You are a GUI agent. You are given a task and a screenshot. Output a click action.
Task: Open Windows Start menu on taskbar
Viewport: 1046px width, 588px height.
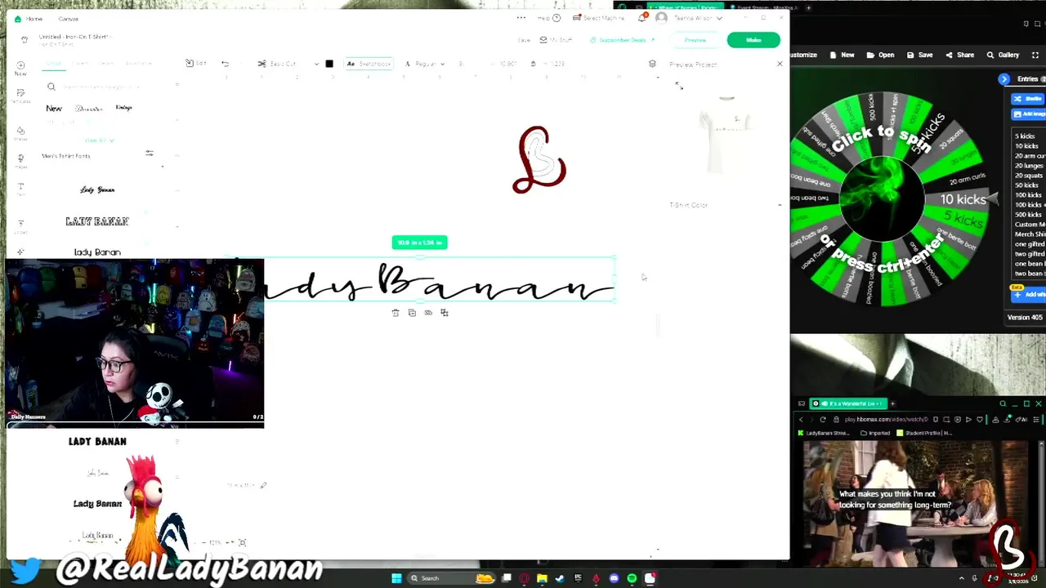point(396,578)
